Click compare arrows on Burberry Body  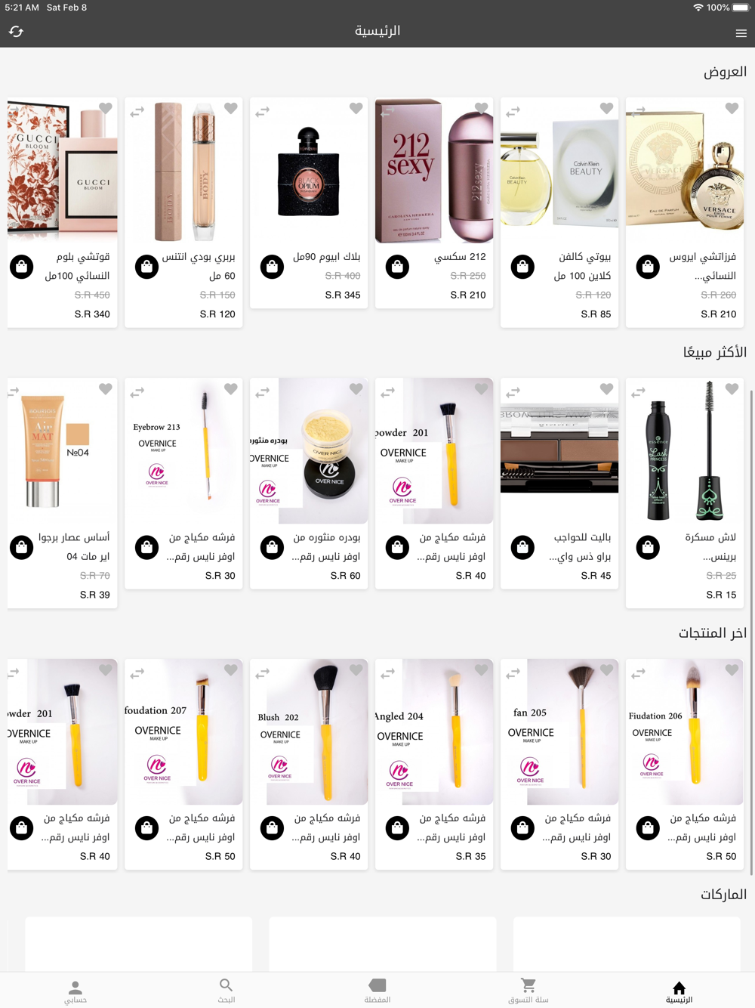[x=137, y=112]
